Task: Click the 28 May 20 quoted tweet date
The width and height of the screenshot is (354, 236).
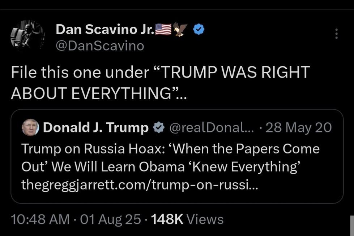Action: coord(298,127)
